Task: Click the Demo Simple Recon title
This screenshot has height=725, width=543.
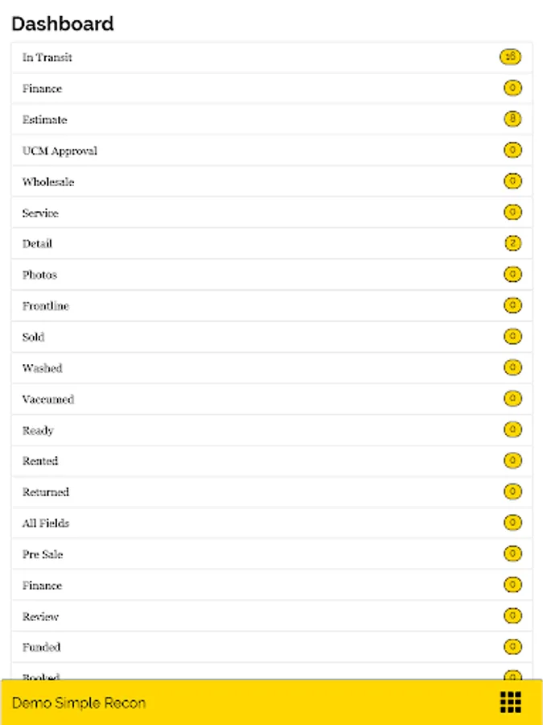Action: point(79,702)
